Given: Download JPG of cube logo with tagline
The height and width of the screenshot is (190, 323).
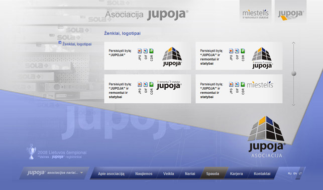Looking at the screenshot, I should click(231, 51).
